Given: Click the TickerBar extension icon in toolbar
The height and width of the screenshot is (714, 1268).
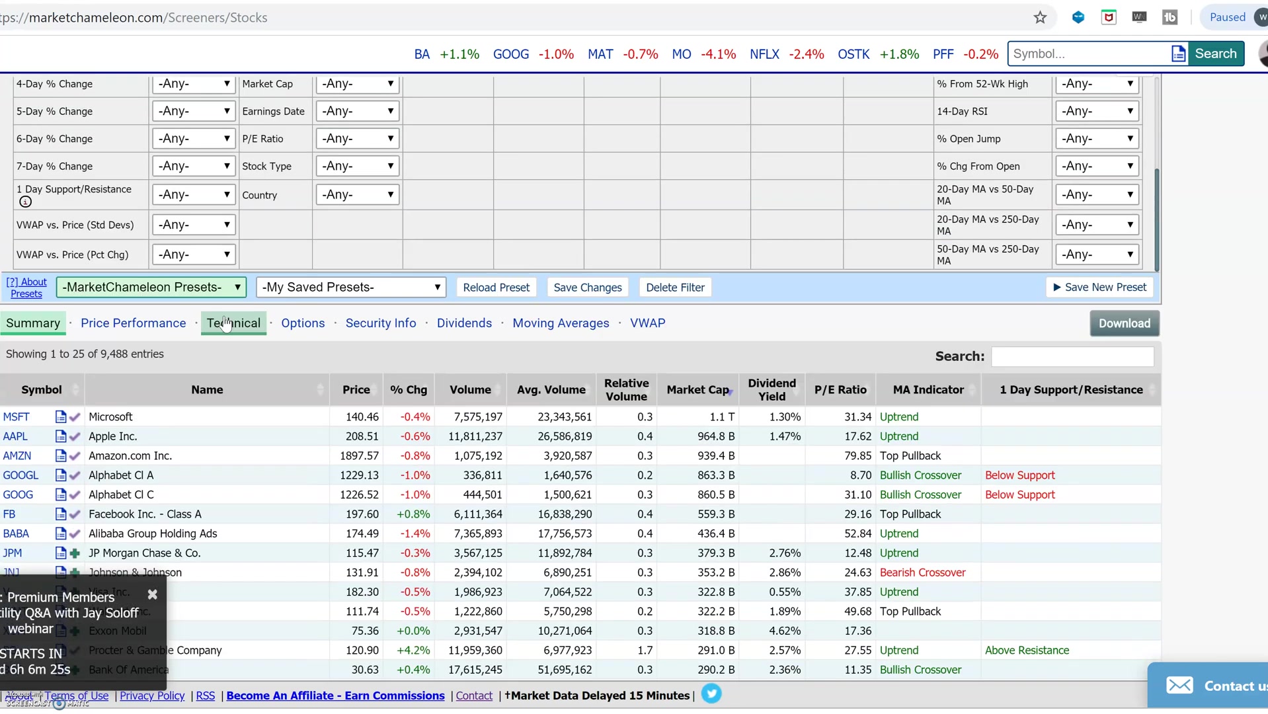Looking at the screenshot, I should 1170,17.
